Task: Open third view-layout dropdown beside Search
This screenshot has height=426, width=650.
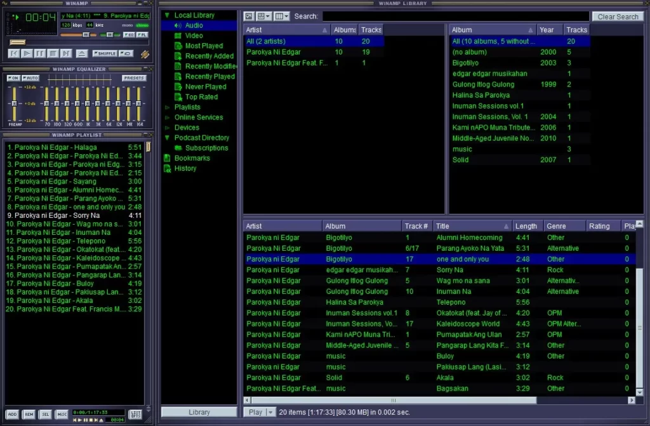Action: (x=281, y=16)
